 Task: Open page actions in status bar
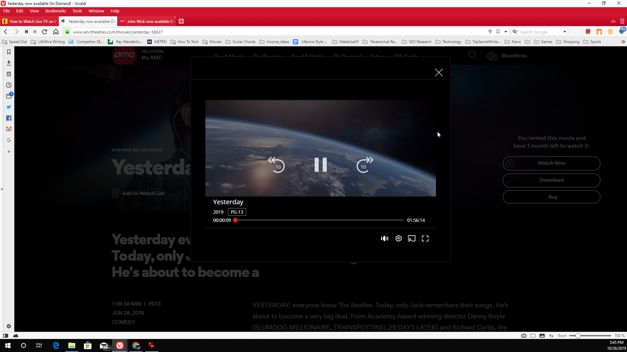[551, 336]
